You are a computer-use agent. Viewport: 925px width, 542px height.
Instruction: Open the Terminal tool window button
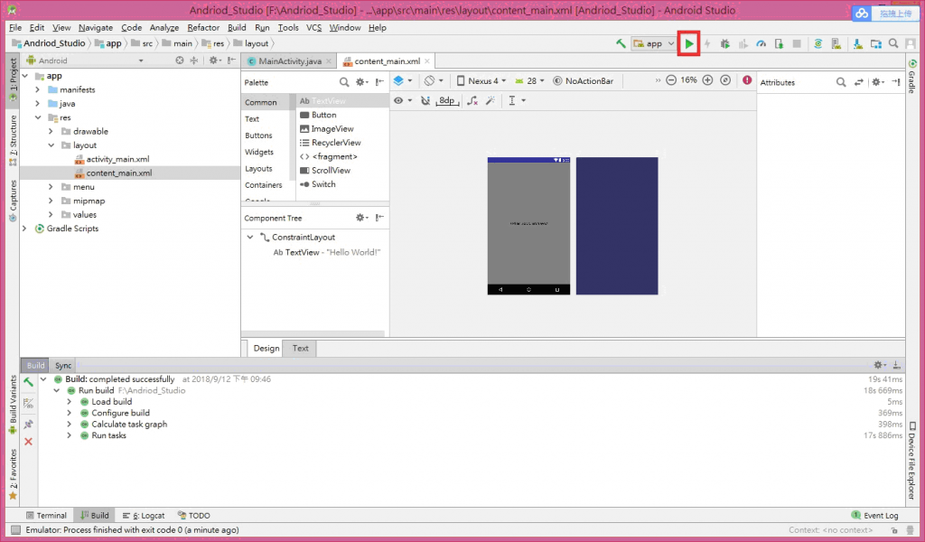tap(47, 516)
